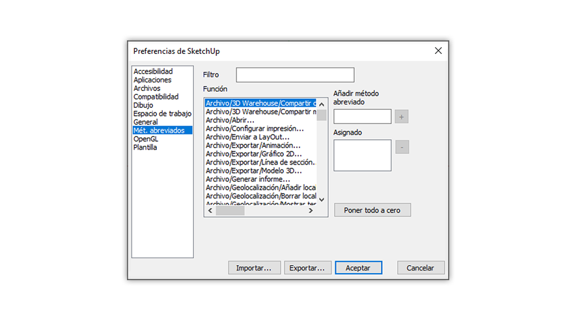
Task: Confirm with the Aceptar button
Action: coord(358,268)
